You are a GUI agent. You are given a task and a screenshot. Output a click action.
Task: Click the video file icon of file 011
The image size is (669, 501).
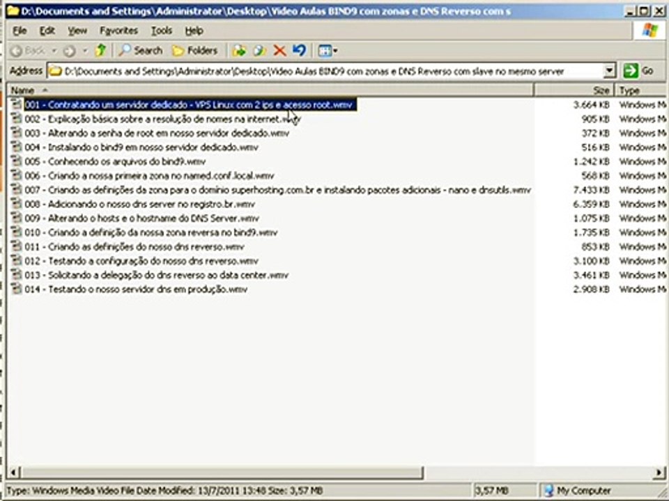16,246
